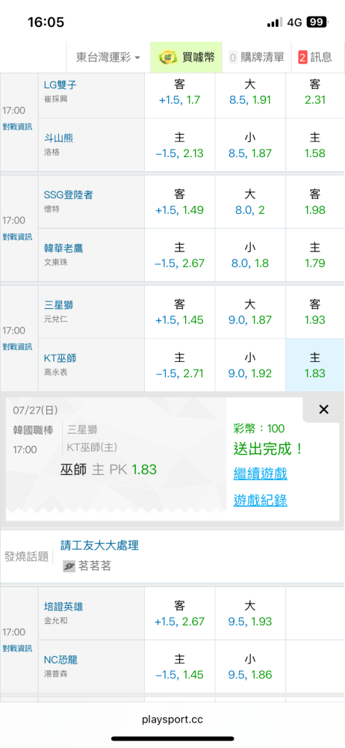Open the 購牌清單 tab

[256, 58]
